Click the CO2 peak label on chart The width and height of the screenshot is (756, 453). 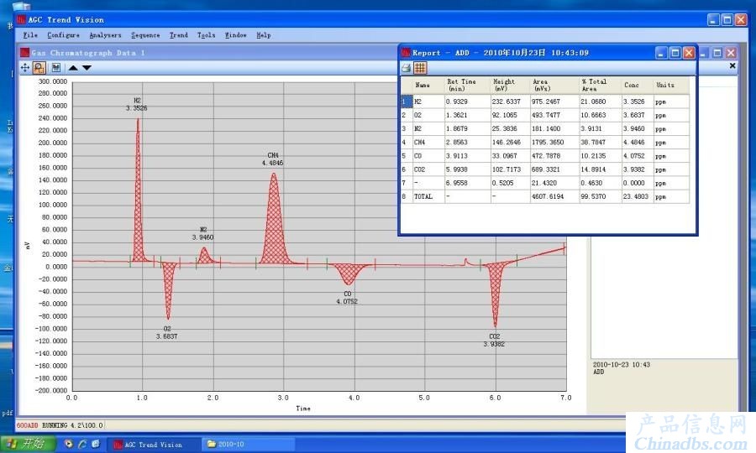[494, 340]
